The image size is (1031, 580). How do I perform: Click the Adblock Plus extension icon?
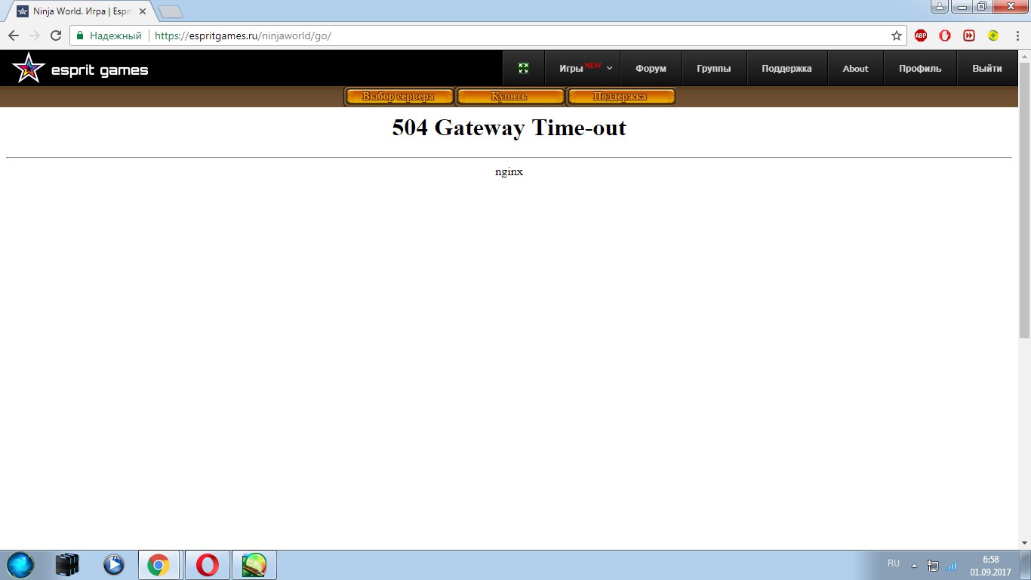(921, 35)
